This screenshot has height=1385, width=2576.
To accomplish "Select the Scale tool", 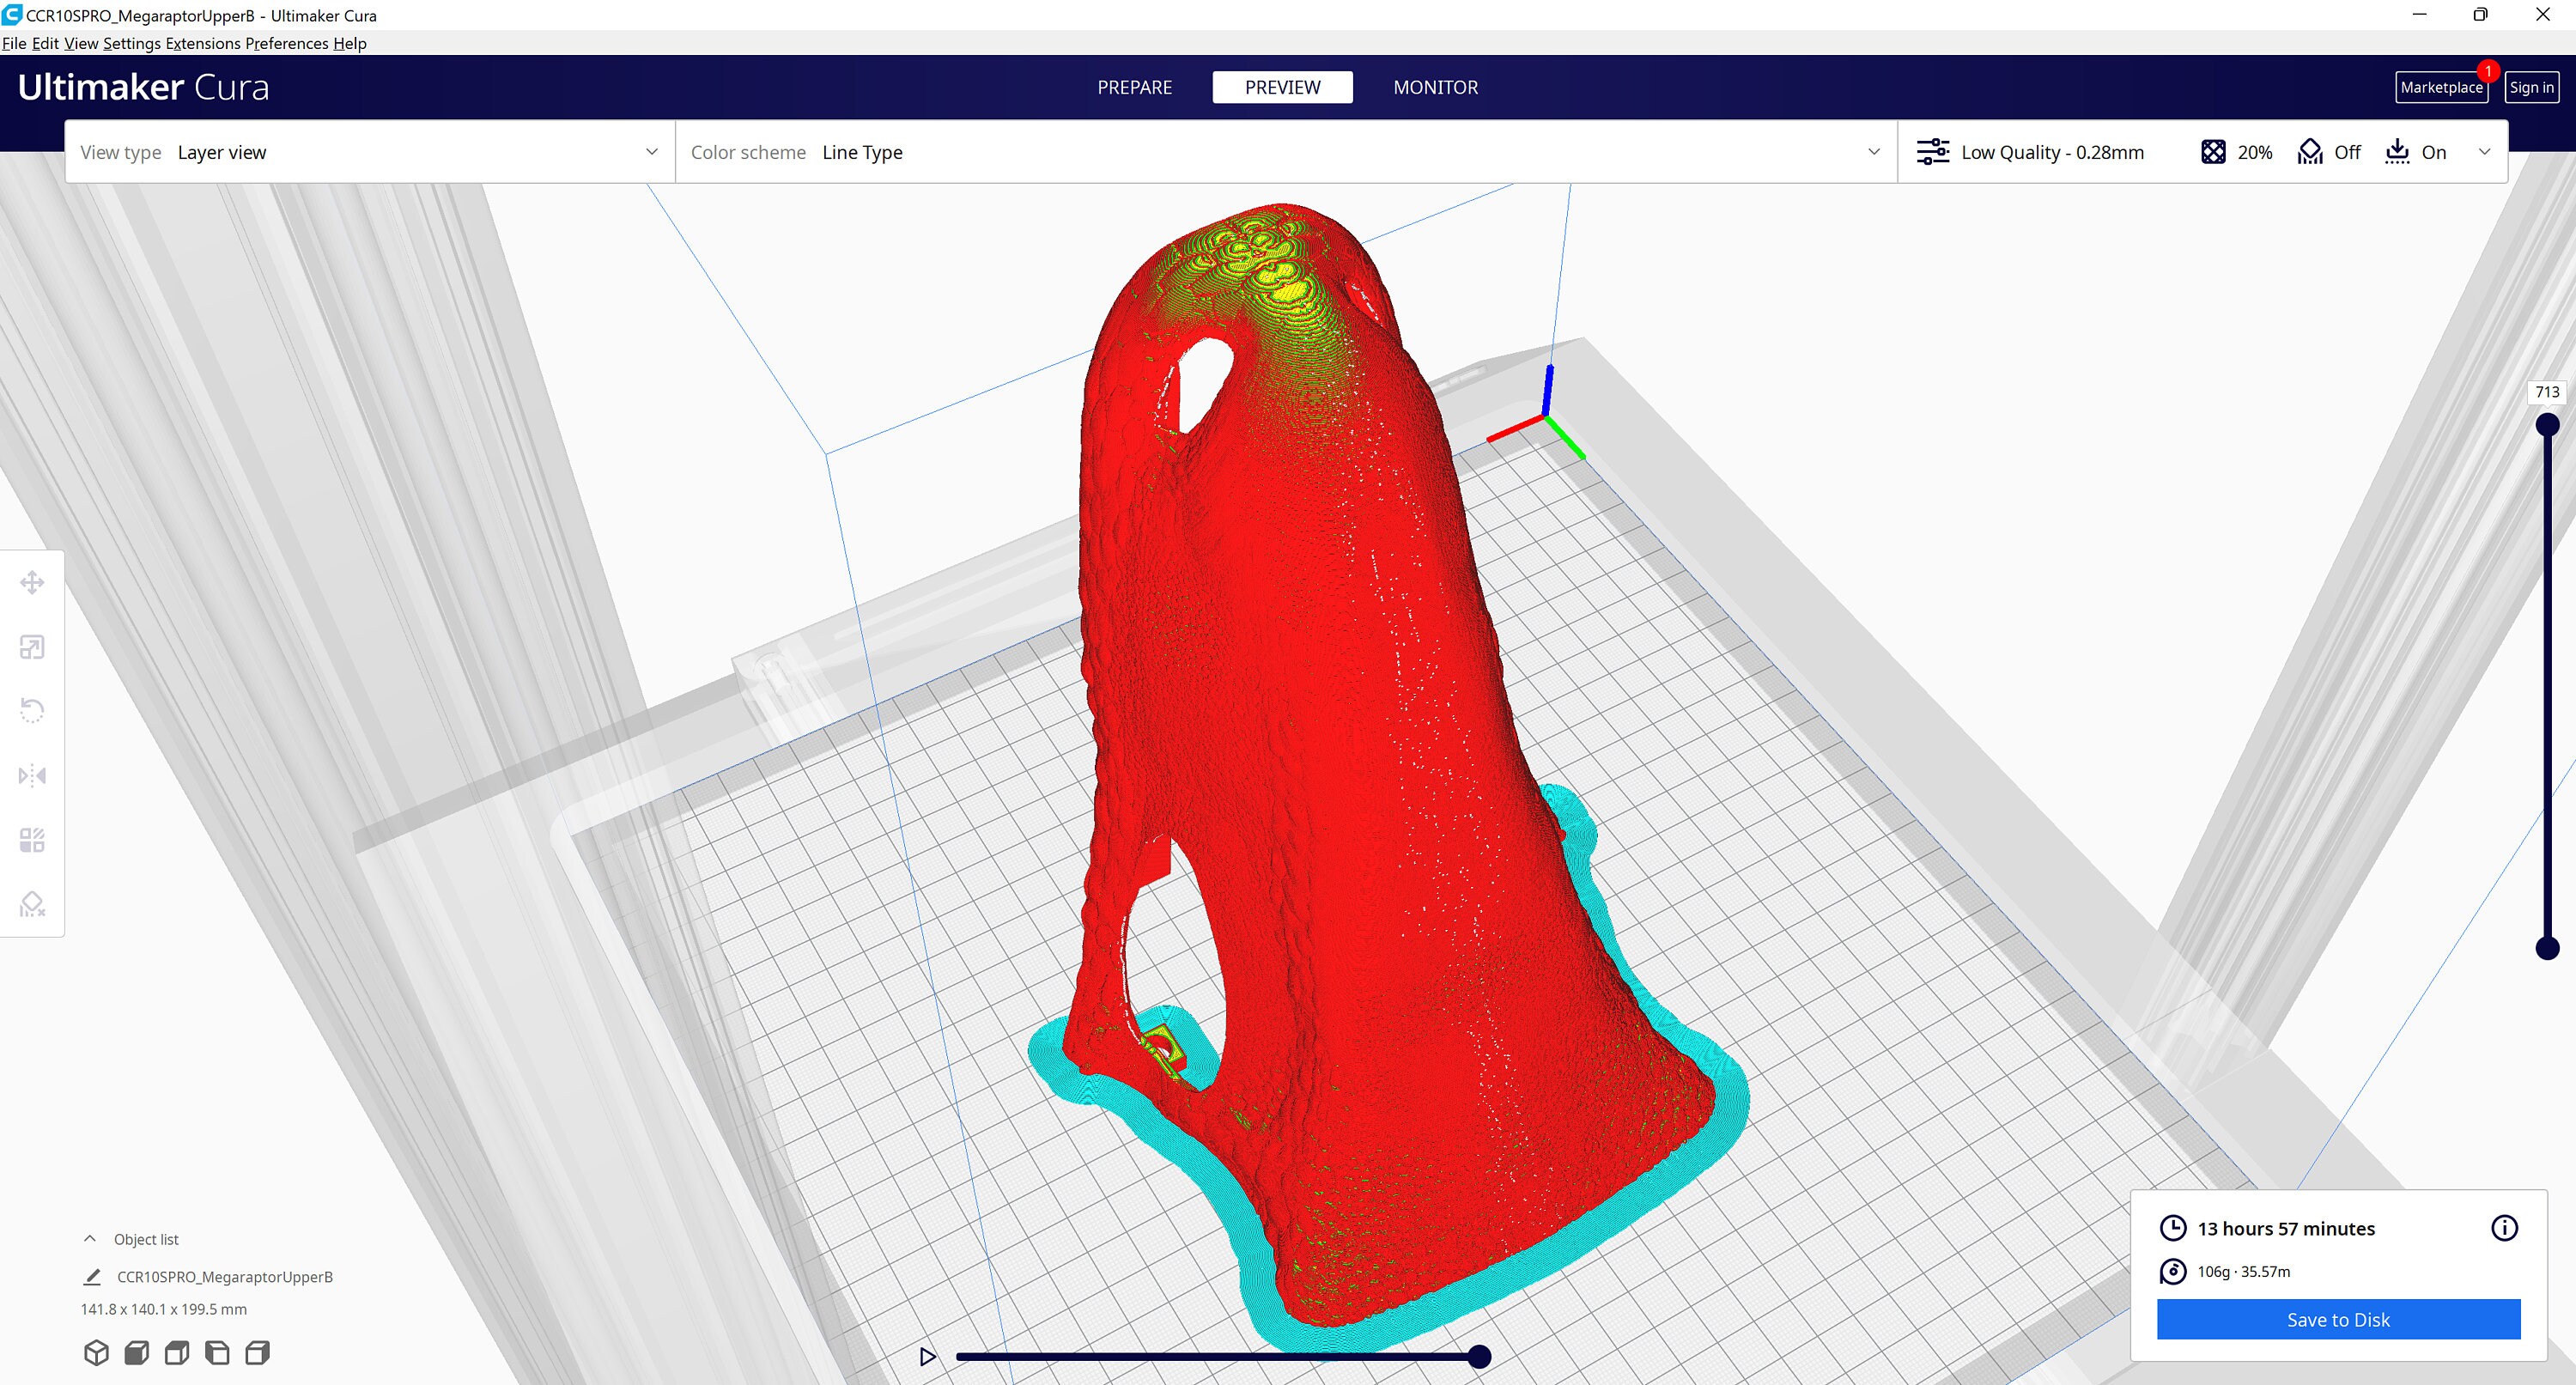I will coord(32,646).
